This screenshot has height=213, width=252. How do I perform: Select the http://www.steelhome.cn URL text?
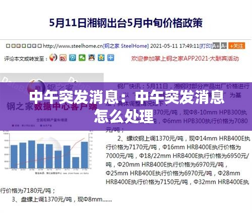pos(73,46)
